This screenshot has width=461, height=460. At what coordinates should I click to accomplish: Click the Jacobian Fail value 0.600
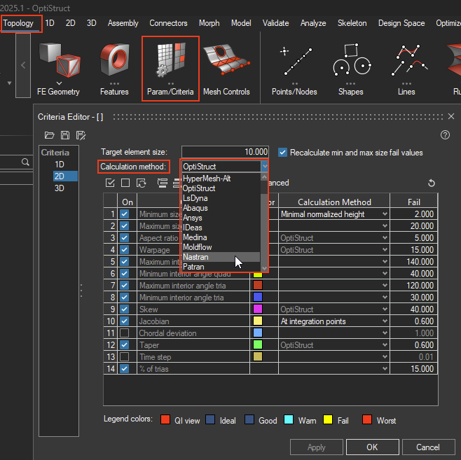pos(413,321)
